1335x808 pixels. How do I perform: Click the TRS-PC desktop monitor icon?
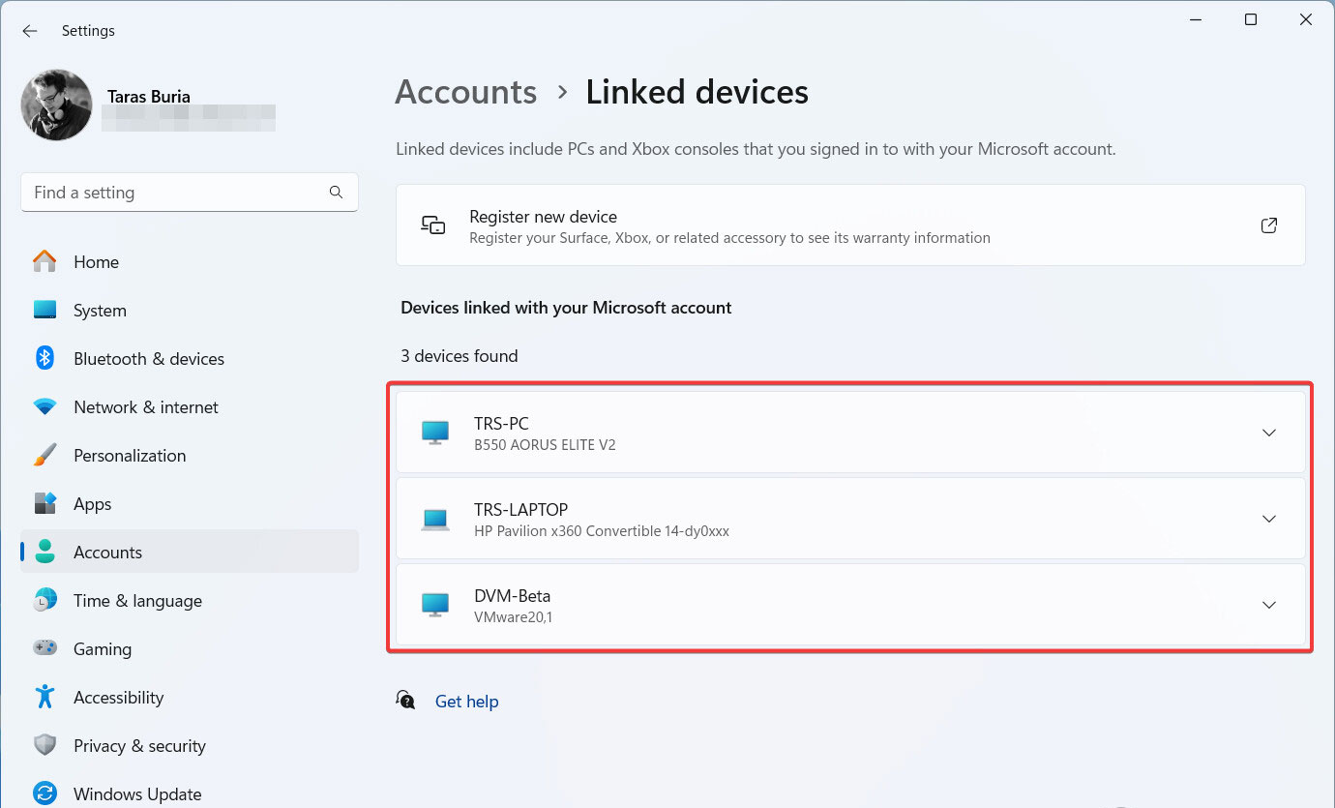(x=435, y=433)
